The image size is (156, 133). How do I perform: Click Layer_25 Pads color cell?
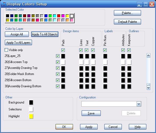[x=63, y=56]
